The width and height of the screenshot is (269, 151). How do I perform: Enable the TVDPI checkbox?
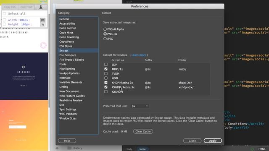(x=106, y=73)
